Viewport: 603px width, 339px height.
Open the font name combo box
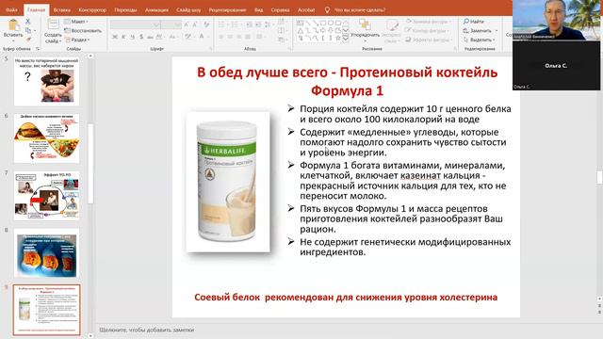pyautogui.click(x=136, y=24)
